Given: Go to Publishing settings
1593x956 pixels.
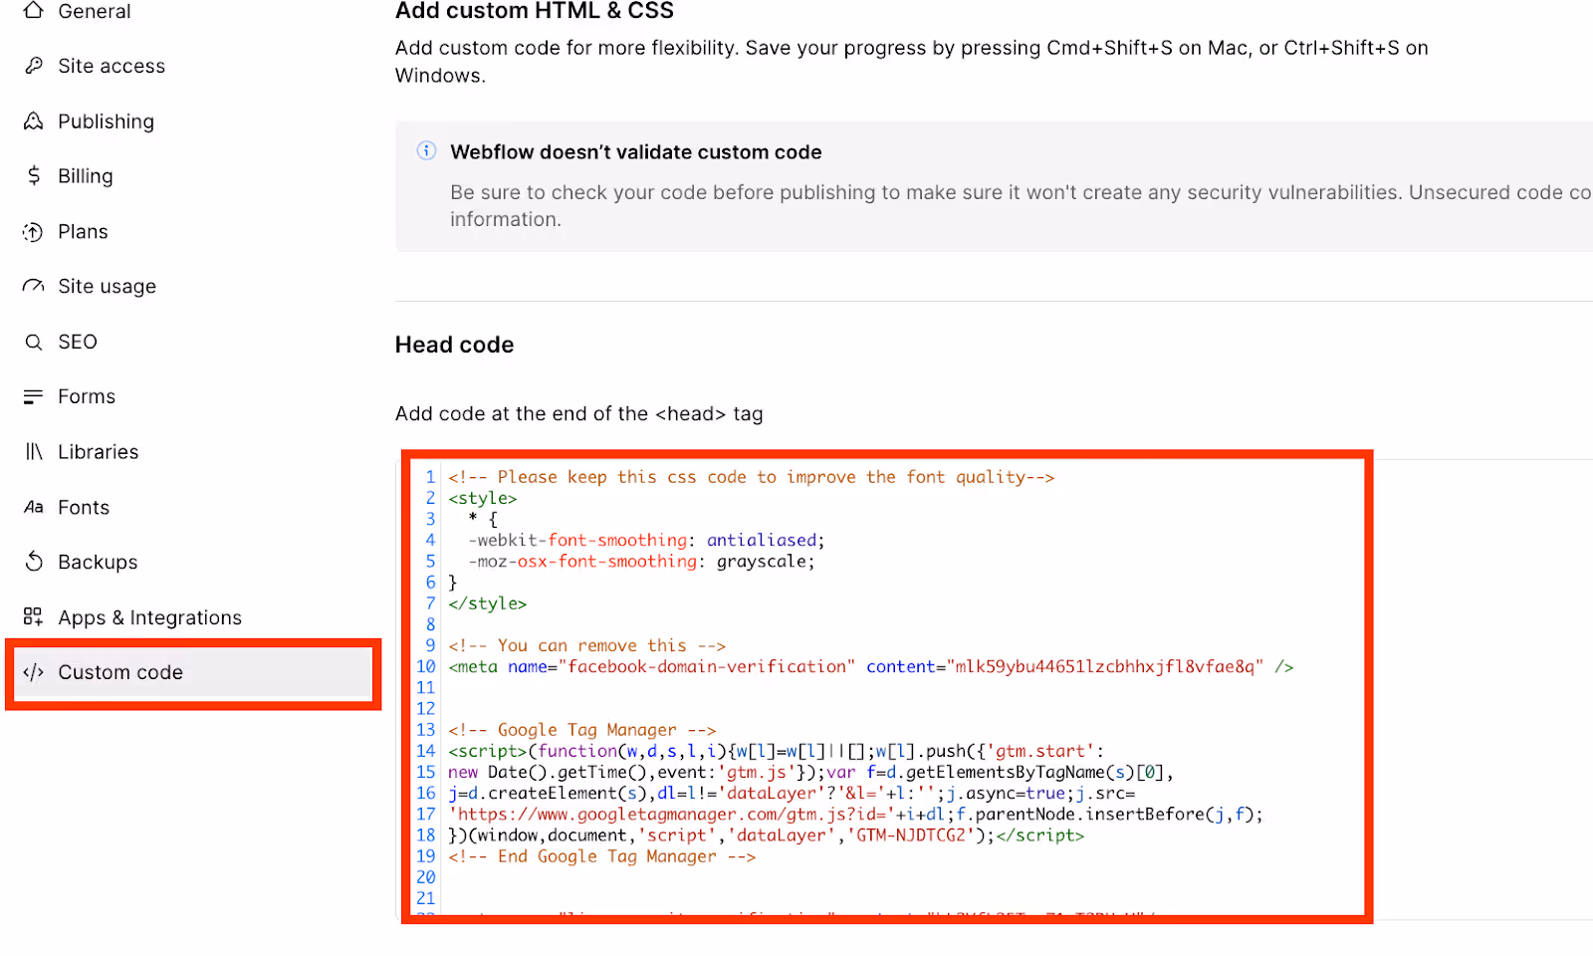Looking at the screenshot, I should tap(107, 121).
